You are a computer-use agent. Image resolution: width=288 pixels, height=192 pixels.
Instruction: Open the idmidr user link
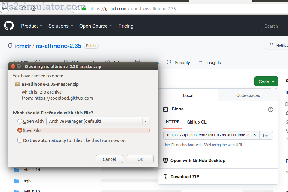[23, 46]
